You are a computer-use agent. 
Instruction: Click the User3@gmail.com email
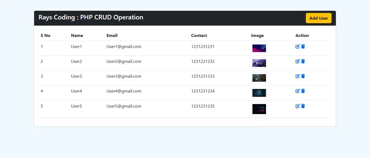click(124, 76)
